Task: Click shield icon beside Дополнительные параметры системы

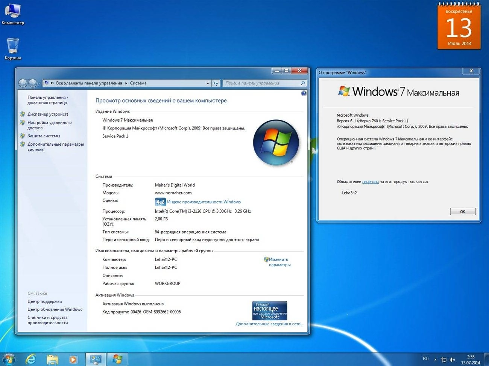Action: click(22, 144)
